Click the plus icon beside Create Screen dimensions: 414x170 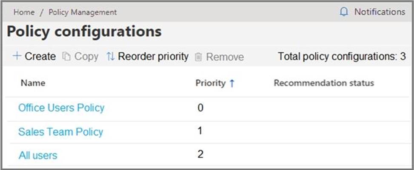(x=17, y=56)
